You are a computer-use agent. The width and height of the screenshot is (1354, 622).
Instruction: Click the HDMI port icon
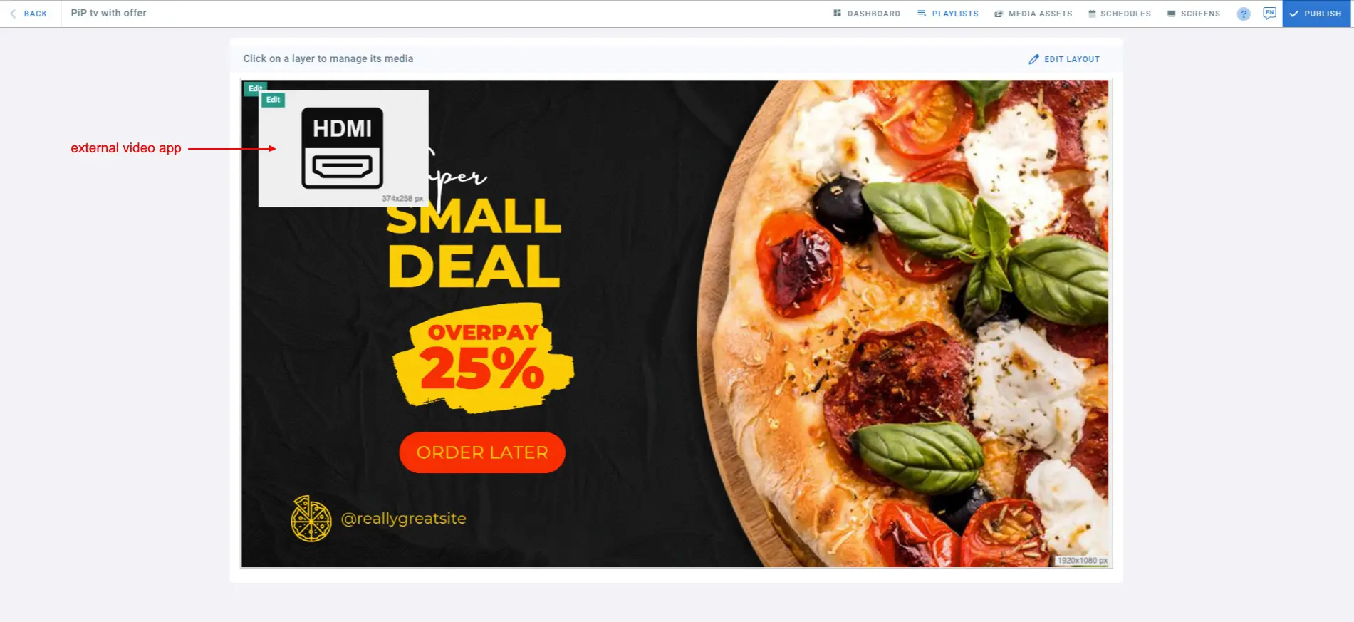[x=343, y=148]
